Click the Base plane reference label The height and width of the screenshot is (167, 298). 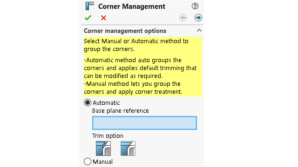pos(121,110)
